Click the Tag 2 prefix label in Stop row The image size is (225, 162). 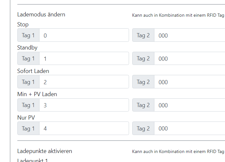(x=143, y=35)
